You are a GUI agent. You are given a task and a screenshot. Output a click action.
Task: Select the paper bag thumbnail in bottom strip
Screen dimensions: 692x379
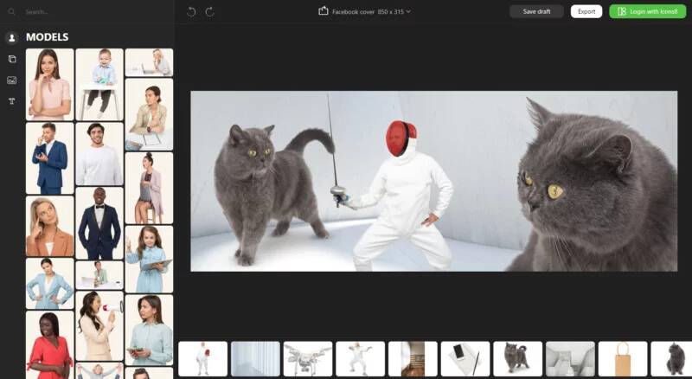coord(622,358)
